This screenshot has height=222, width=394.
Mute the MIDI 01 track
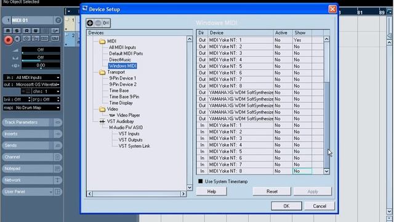8,31
